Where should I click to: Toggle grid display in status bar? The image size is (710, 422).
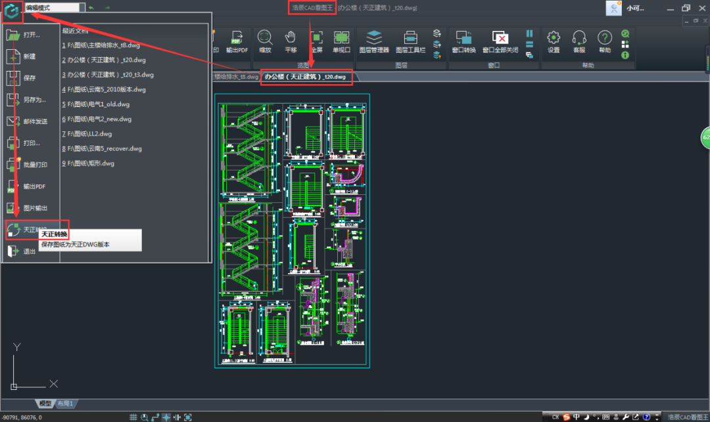coord(133,417)
